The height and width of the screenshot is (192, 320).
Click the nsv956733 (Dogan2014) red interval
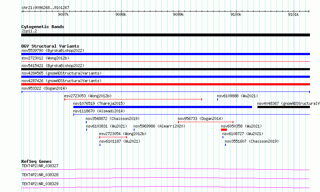206,122
